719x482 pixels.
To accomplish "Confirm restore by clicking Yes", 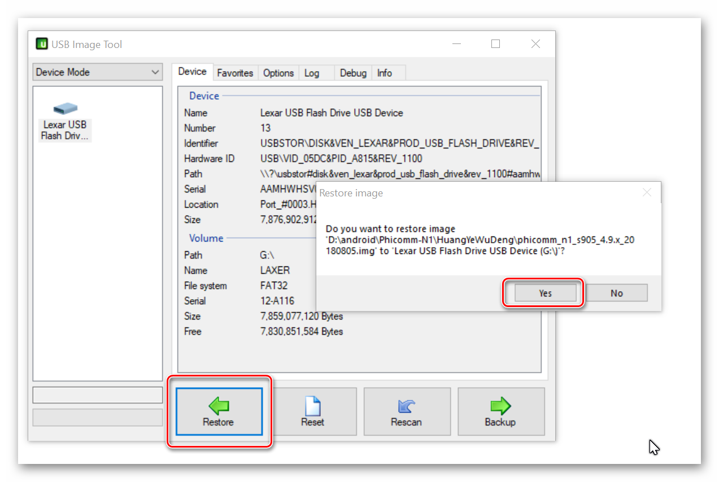I will point(545,293).
